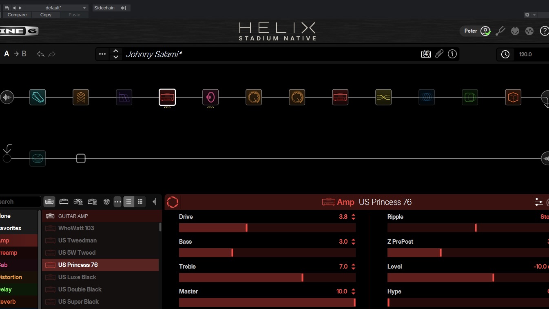
Task: Select the yellow split/crossover block
Action: [383, 97]
